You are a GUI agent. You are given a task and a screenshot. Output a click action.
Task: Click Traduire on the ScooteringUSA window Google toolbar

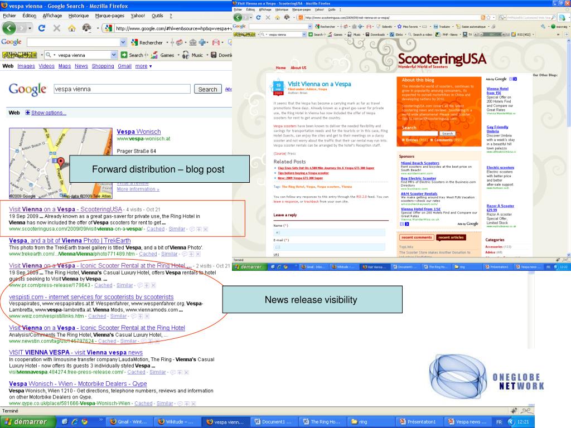coord(442,27)
